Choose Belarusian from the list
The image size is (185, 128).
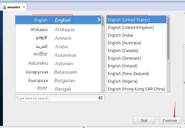coord(58,72)
